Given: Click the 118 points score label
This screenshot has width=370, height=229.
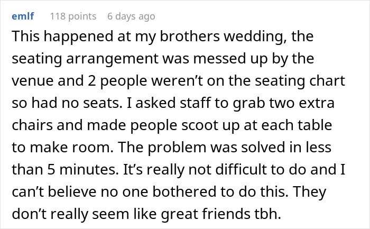Looking at the screenshot, I should click(73, 16).
